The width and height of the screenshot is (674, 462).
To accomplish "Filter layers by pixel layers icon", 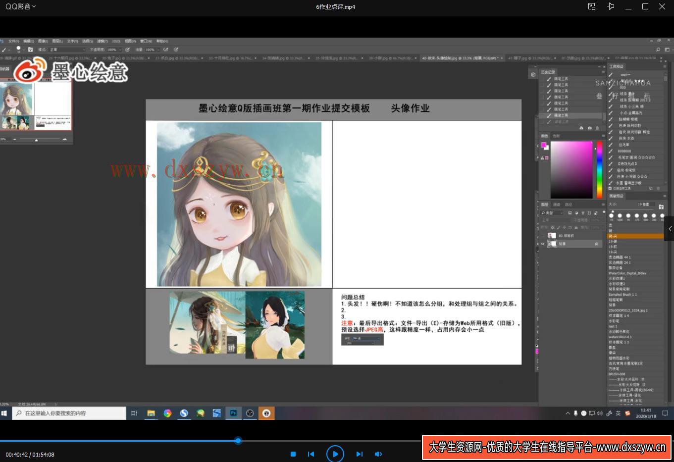I will tap(570, 213).
